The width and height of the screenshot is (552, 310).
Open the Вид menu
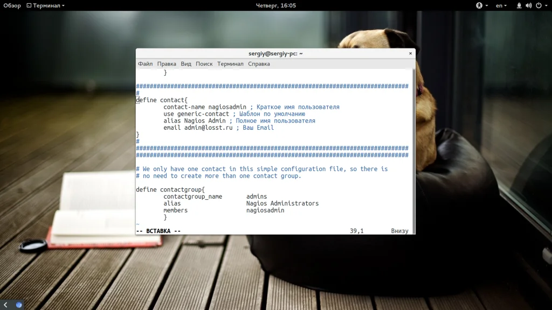click(x=186, y=64)
